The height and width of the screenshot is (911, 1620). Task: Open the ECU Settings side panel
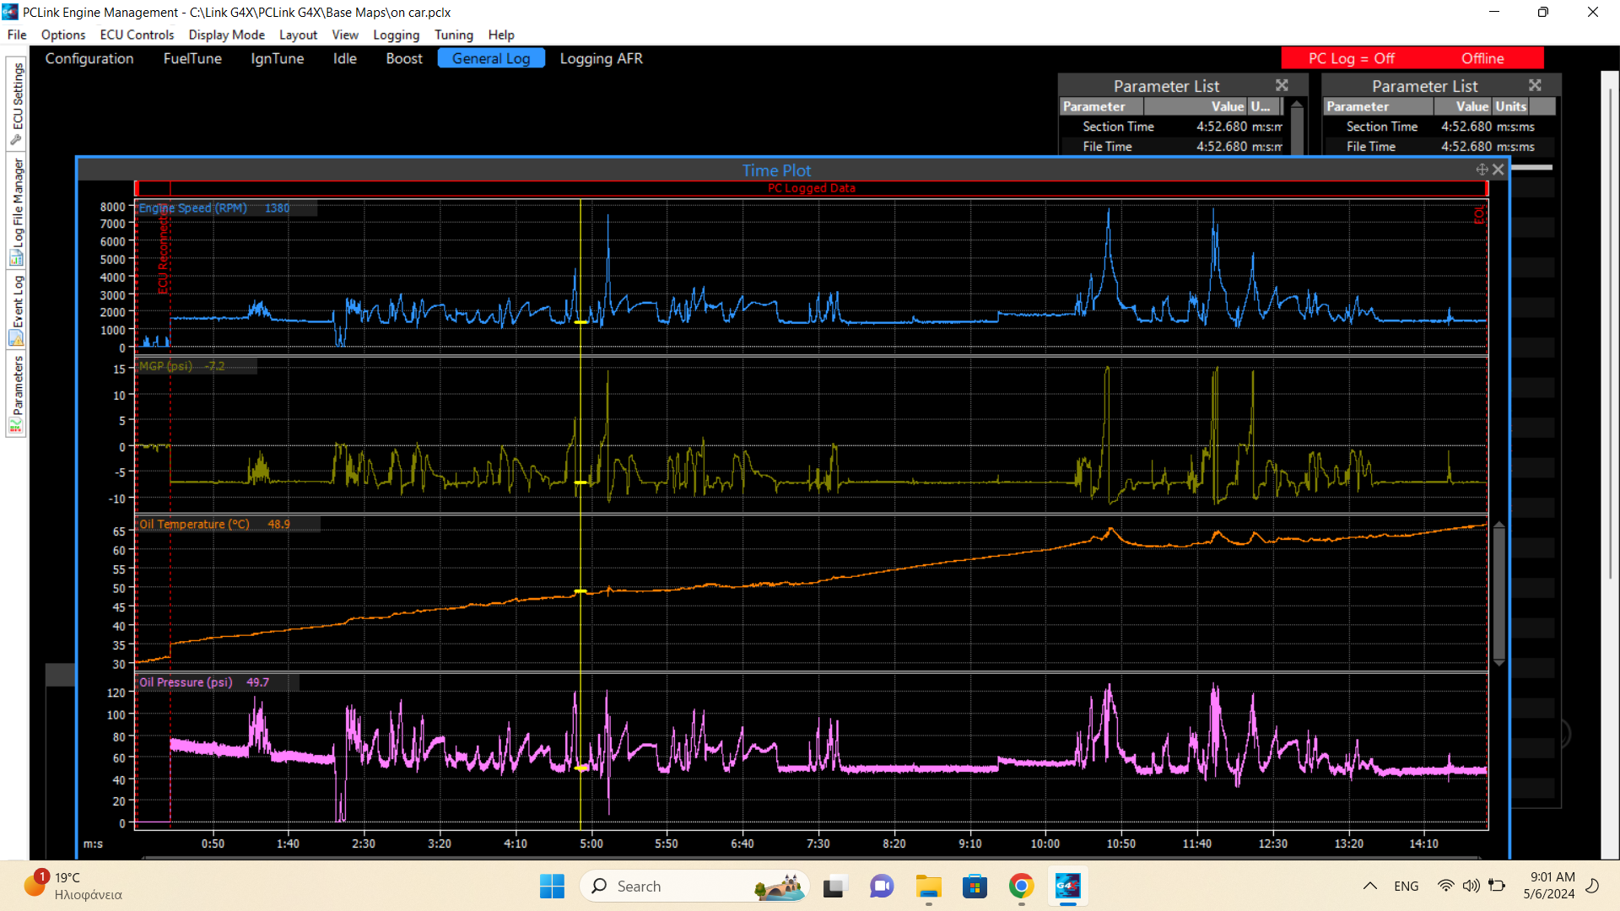(17, 103)
